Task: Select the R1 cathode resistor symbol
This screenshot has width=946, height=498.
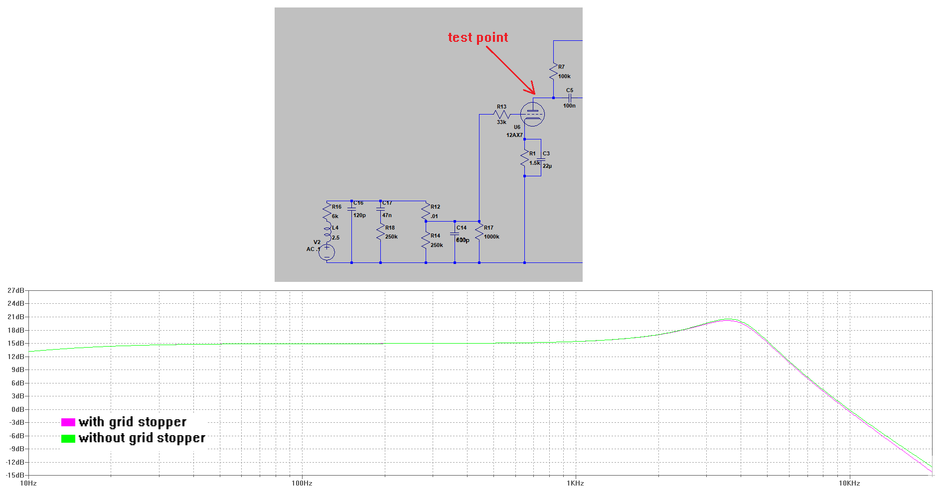Action: tap(524, 159)
